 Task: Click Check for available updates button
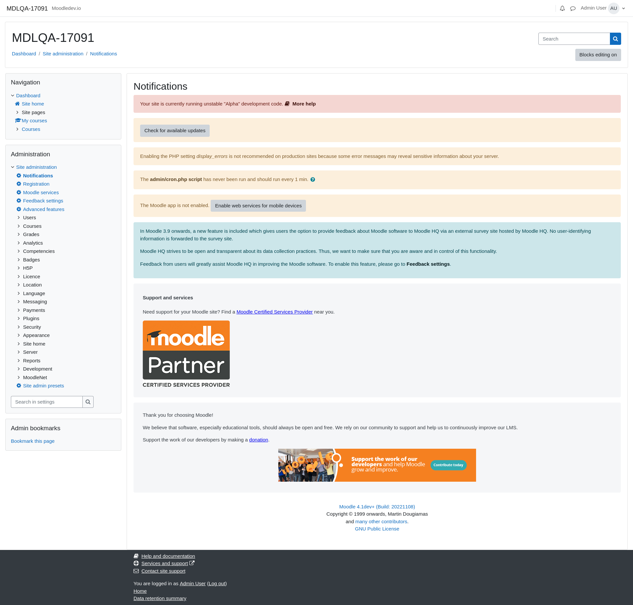point(175,131)
